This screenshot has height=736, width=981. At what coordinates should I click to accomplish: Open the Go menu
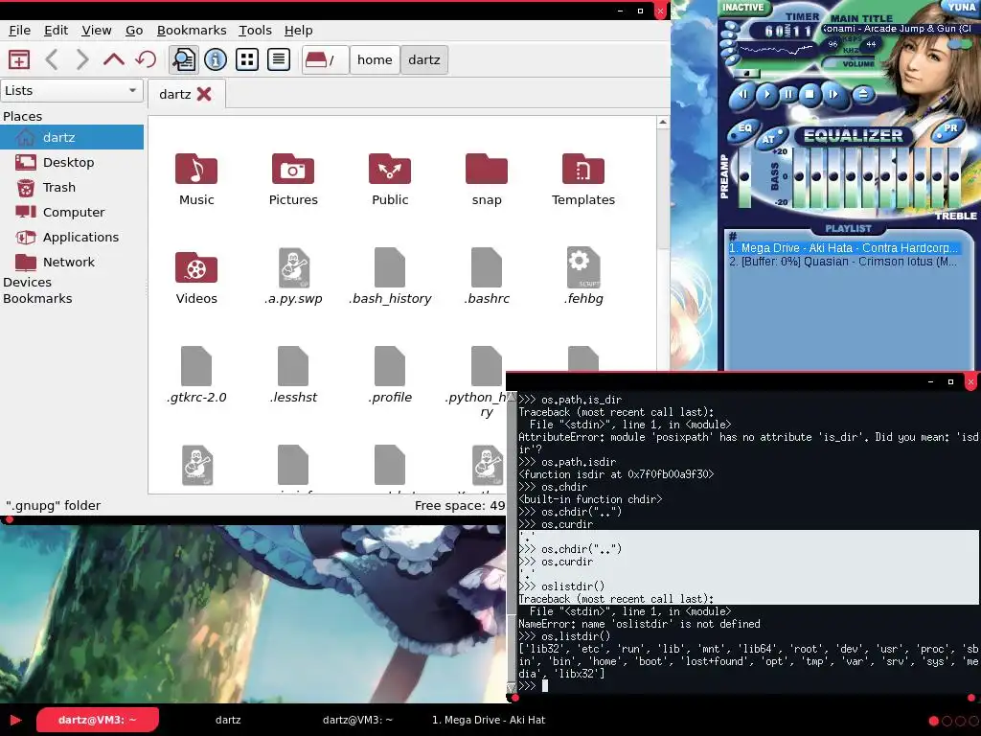pyautogui.click(x=134, y=30)
